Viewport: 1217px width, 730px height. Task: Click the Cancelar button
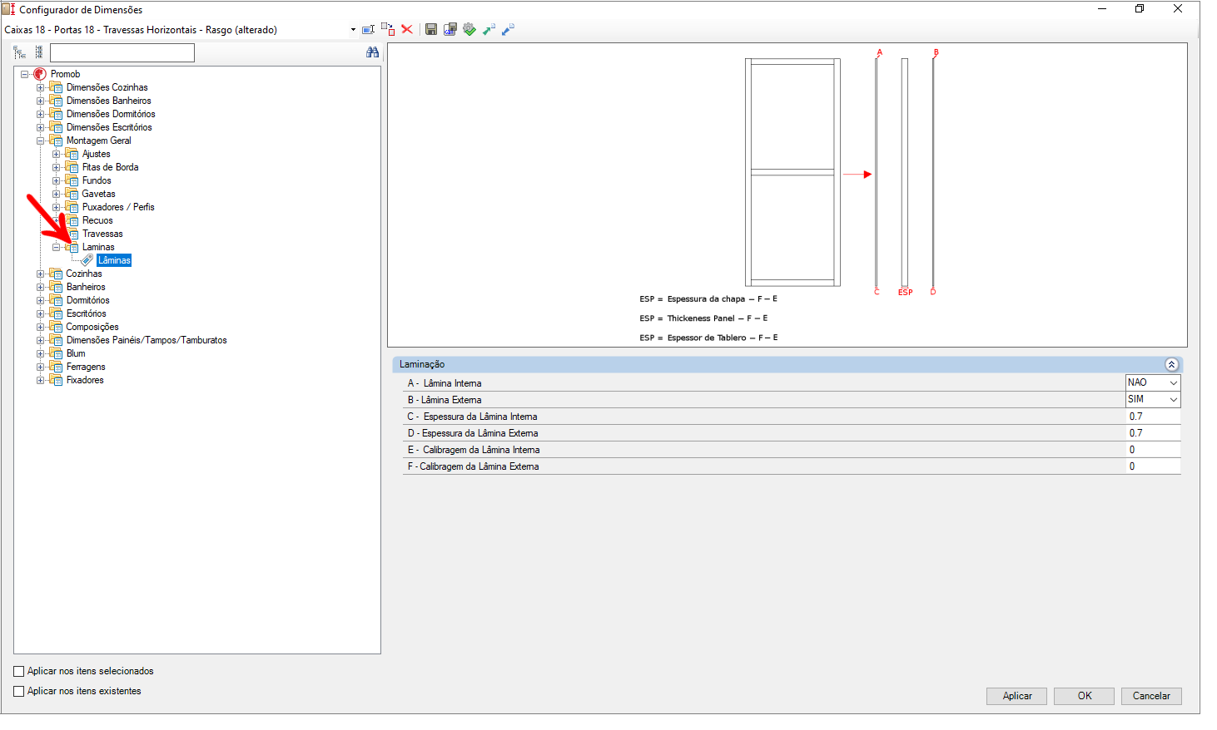pos(1151,696)
